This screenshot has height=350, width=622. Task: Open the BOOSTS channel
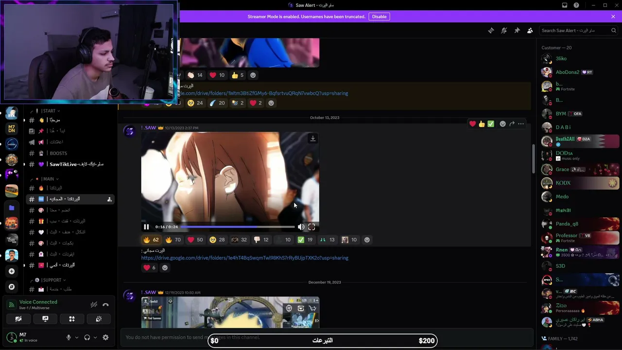(x=70, y=153)
